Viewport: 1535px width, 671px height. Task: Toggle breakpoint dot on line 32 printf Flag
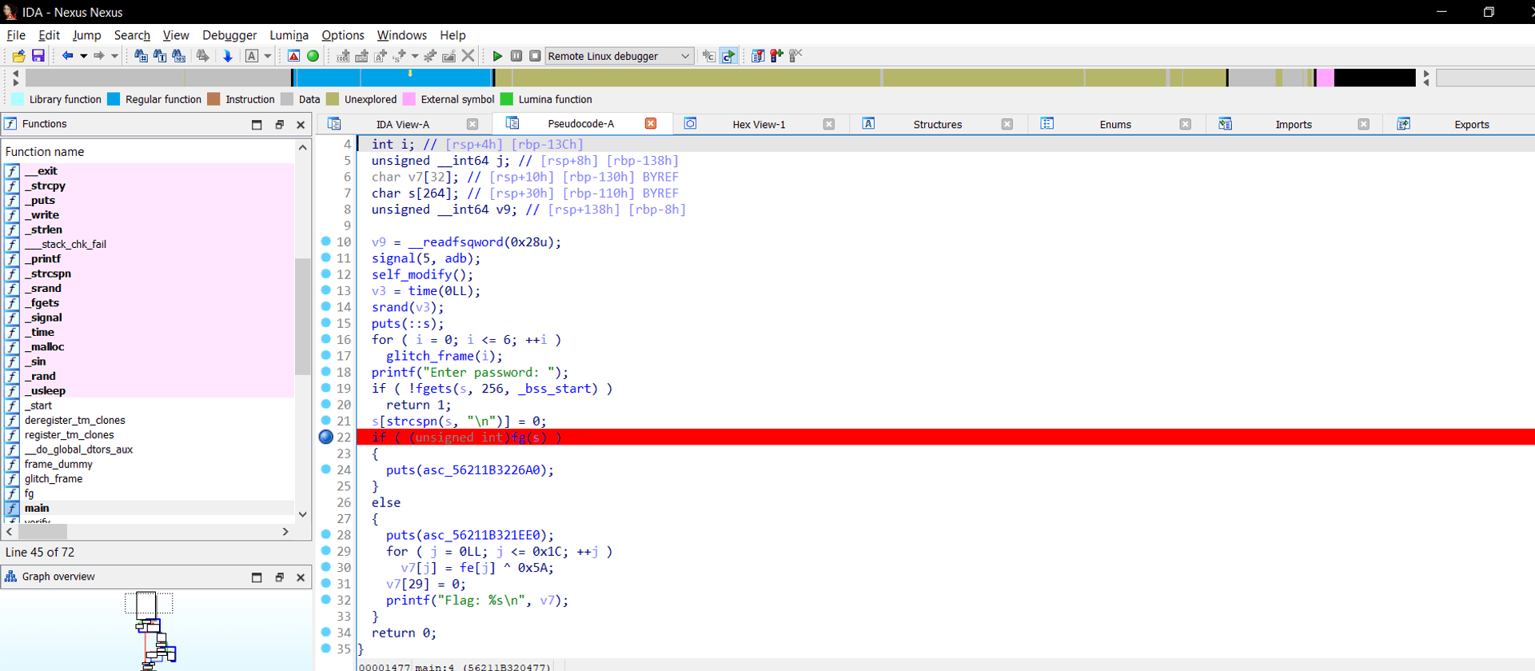(x=326, y=600)
